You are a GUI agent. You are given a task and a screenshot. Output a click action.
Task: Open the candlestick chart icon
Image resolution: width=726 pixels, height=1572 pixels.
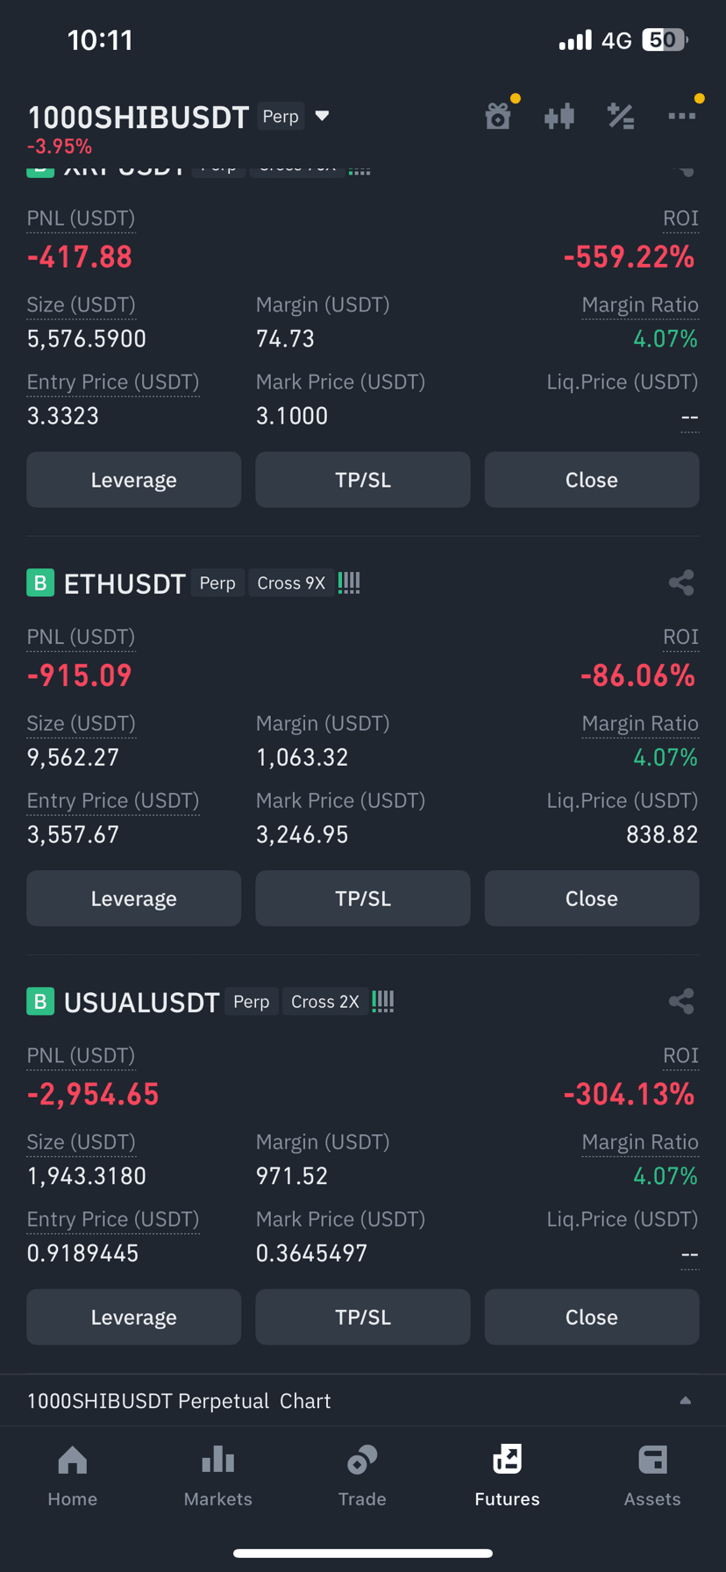click(x=559, y=116)
